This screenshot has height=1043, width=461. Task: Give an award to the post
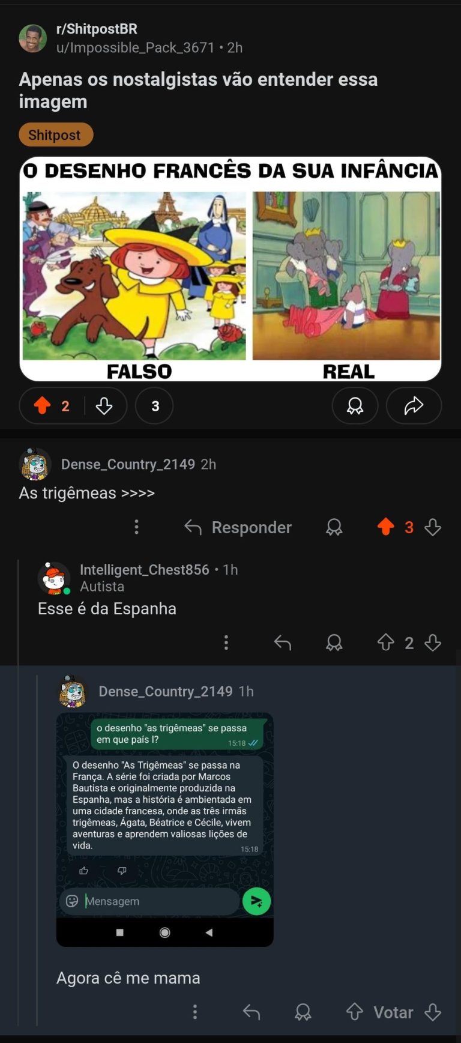point(355,406)
